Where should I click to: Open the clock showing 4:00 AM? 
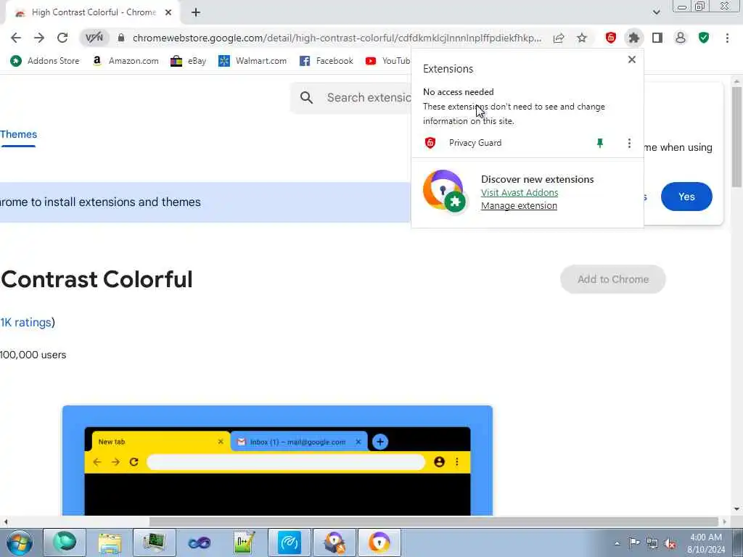(706, 542)
